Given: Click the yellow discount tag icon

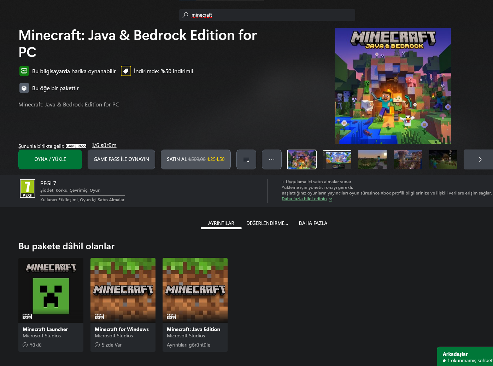Looking at the screenshot, I should 126,71.
